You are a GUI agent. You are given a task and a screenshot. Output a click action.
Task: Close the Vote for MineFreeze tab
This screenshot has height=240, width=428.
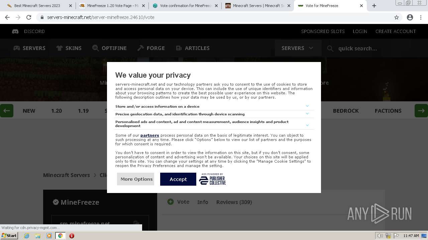(361, 6)
